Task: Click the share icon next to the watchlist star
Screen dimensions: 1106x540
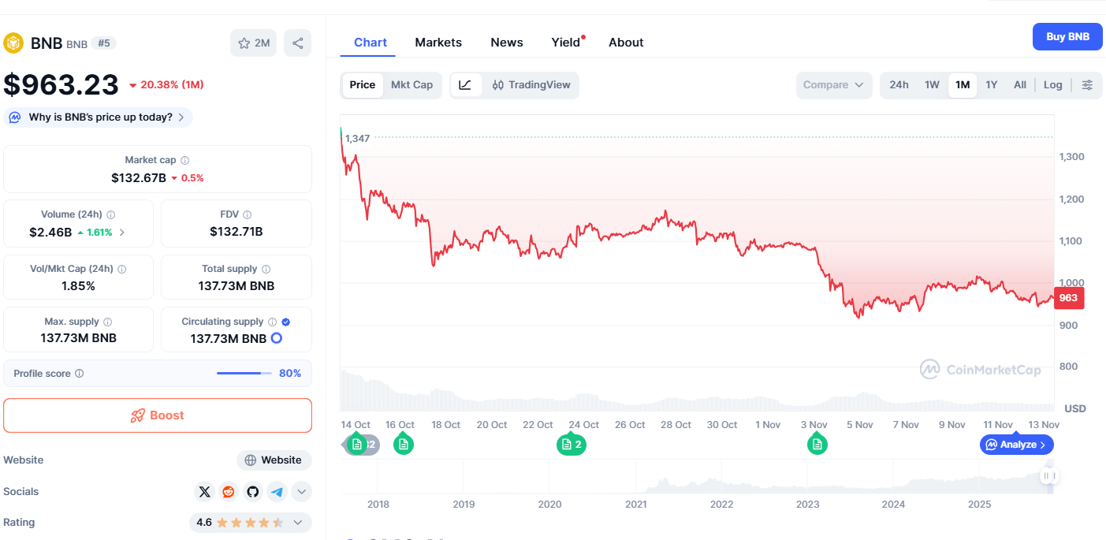Action: pos(297,43)
